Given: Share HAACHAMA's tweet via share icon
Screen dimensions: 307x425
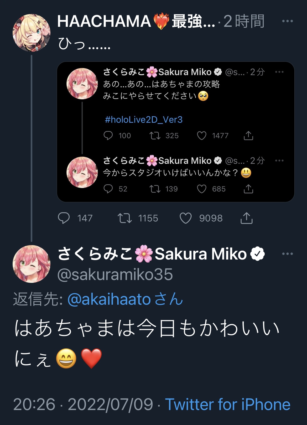Looking at the screenshot, I should pyautogui.click(x=246, y=218).
